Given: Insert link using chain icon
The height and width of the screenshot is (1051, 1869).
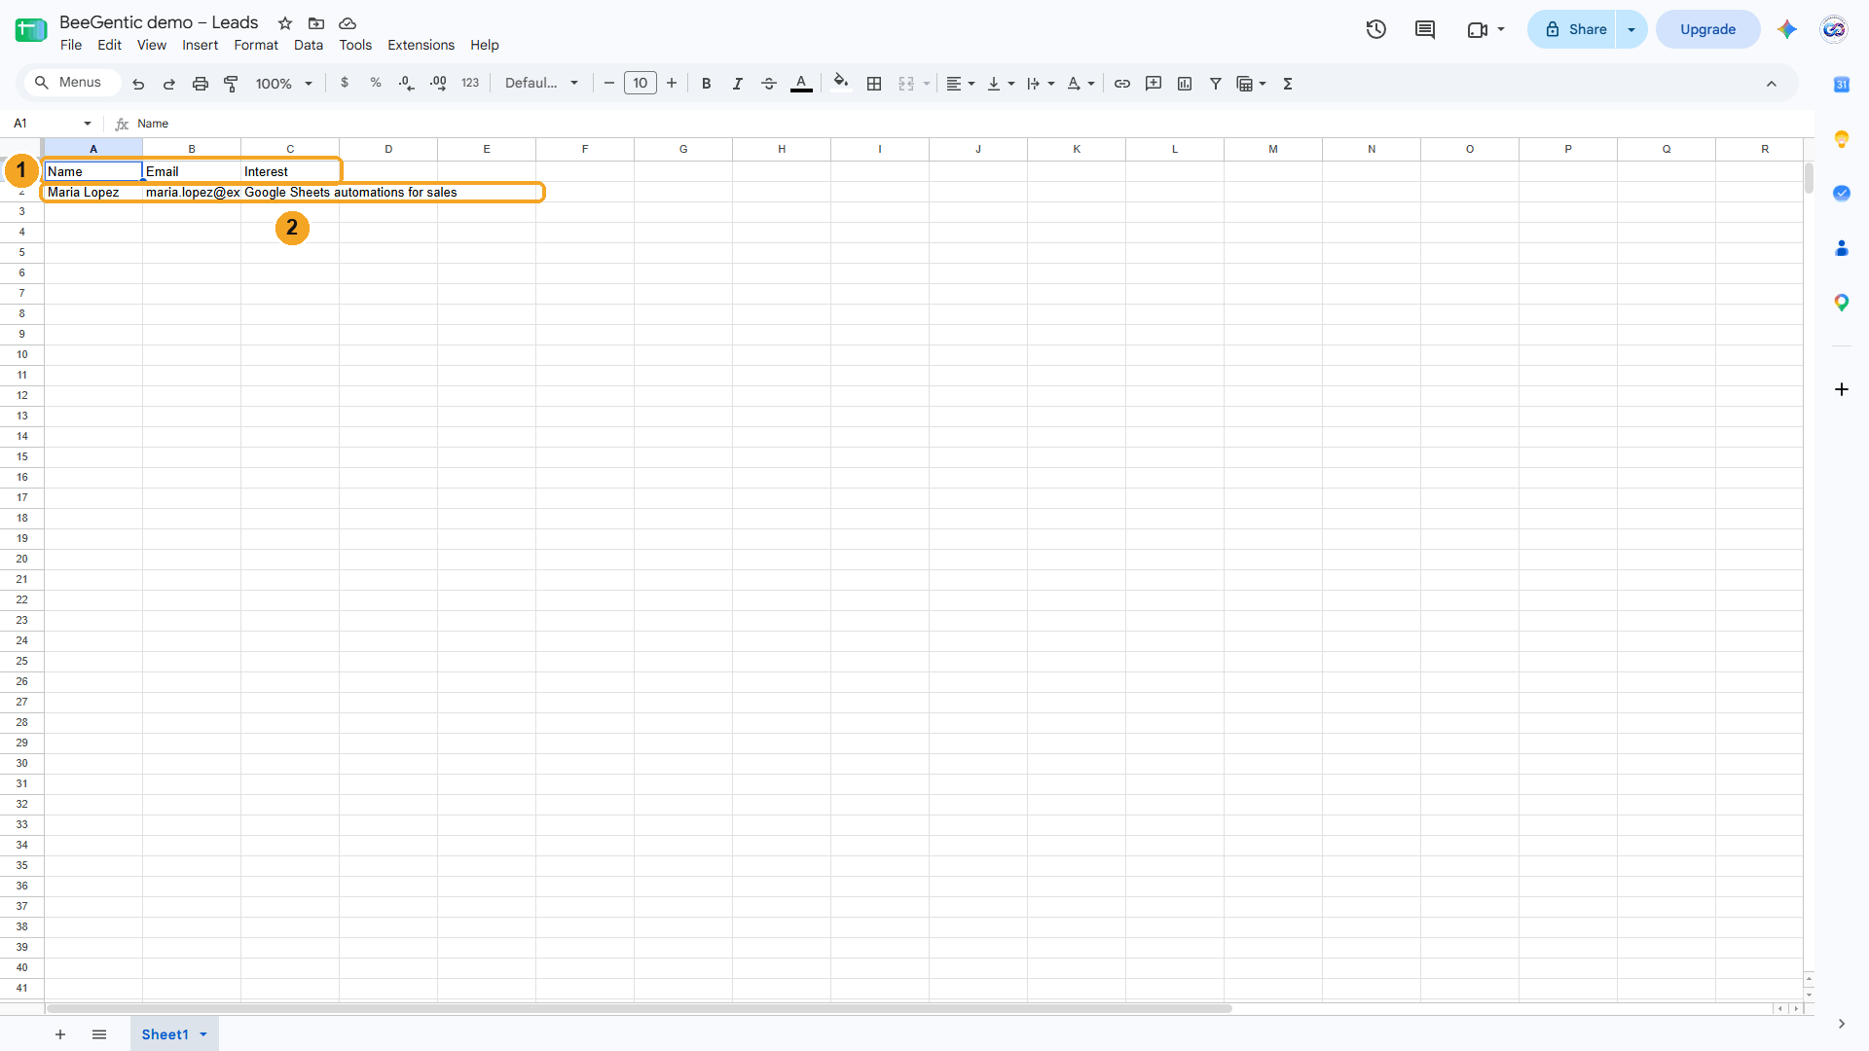Looking at the screenshot, I should [1122, 84].
